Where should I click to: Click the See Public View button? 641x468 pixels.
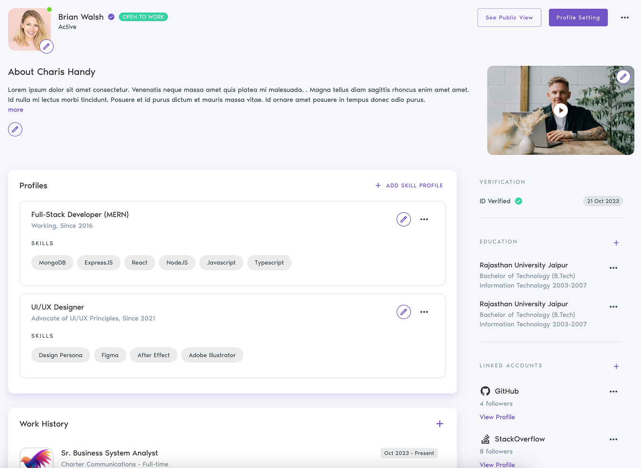tap(509, 17)
